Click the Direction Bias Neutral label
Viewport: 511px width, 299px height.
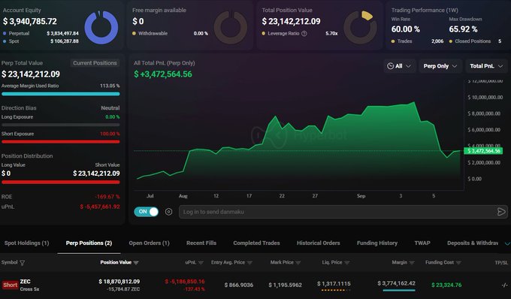pos(110,108)
